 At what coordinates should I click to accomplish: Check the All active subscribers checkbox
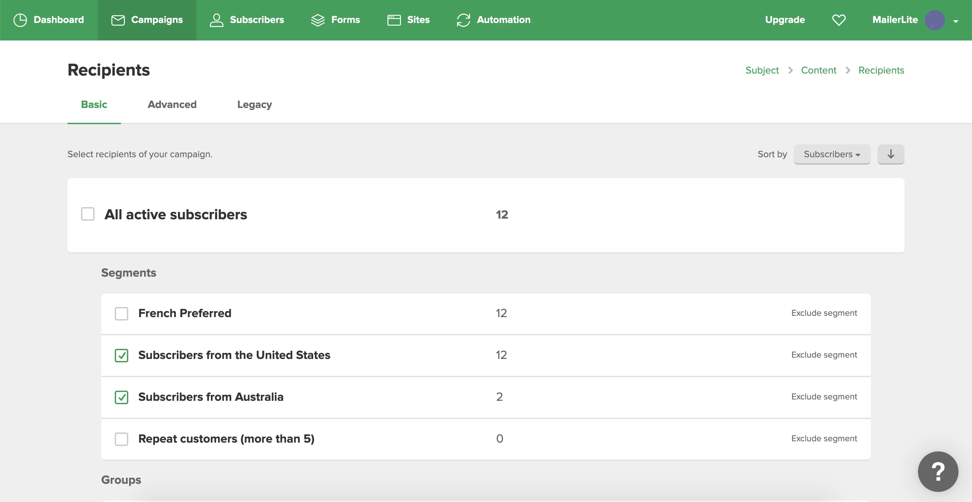[87, 214]
